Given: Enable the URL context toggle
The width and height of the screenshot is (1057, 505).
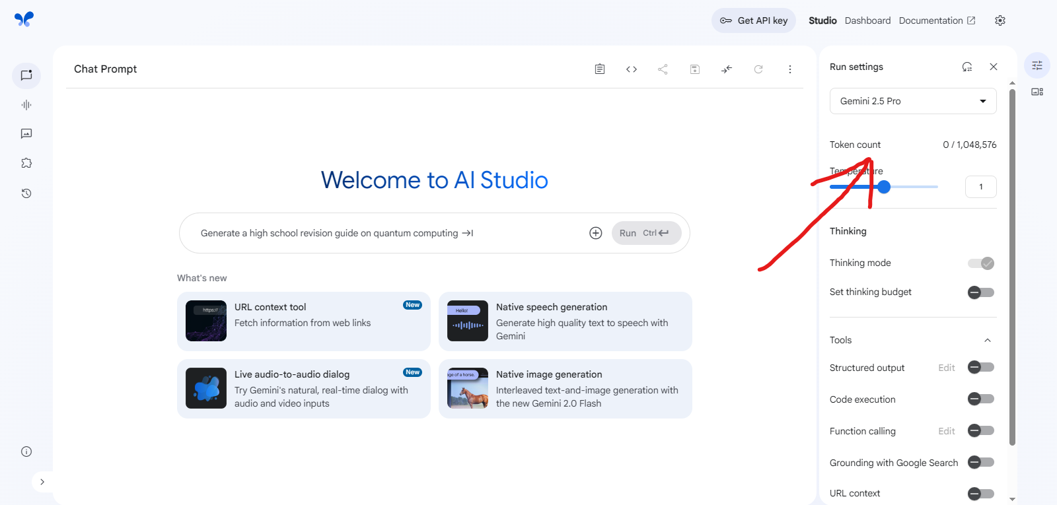Looking at the screenshot, I should [x=981, y=493].
